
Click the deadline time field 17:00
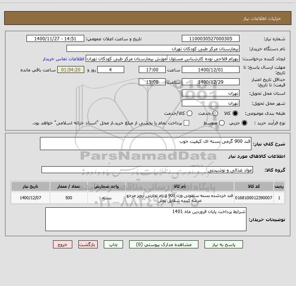point(152,70)
